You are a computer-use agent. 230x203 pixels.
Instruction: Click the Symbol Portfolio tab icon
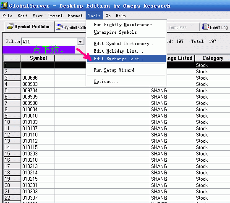point(10,27)
